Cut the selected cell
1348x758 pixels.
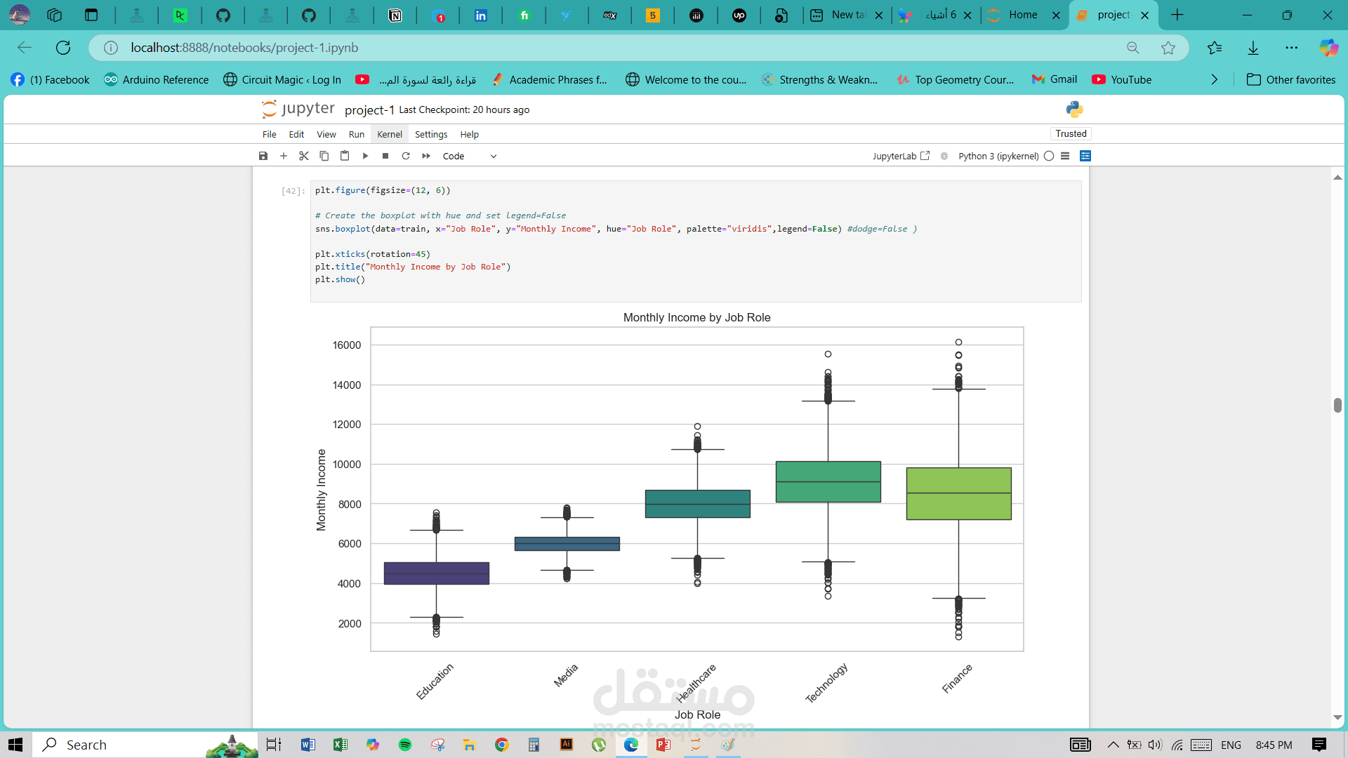coord(304,156)
